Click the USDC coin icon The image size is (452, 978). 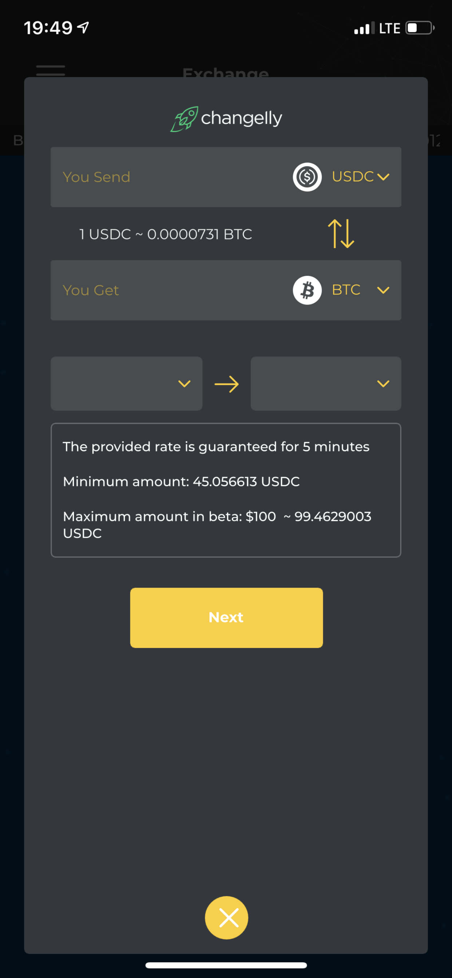click(306, 176)
